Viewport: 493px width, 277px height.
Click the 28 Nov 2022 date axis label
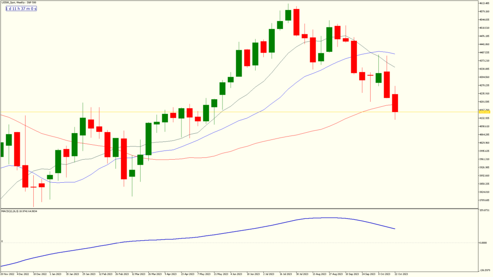[x=8, y=273]
